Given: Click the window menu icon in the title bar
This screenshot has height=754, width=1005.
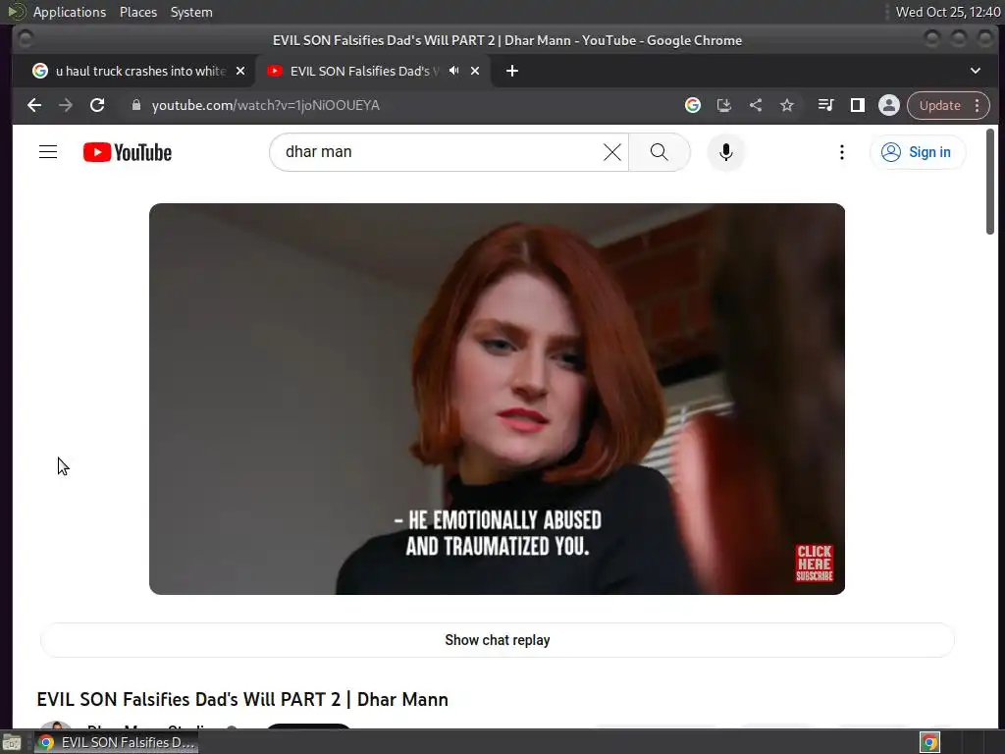Looking at the screenshot, I should [26, 39].
